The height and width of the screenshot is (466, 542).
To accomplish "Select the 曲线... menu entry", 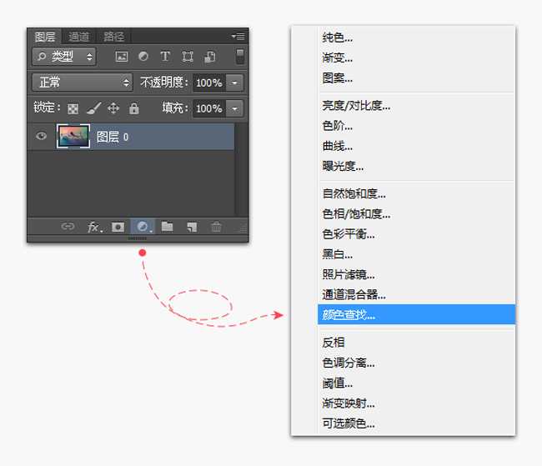I will [x=337, y=146].
